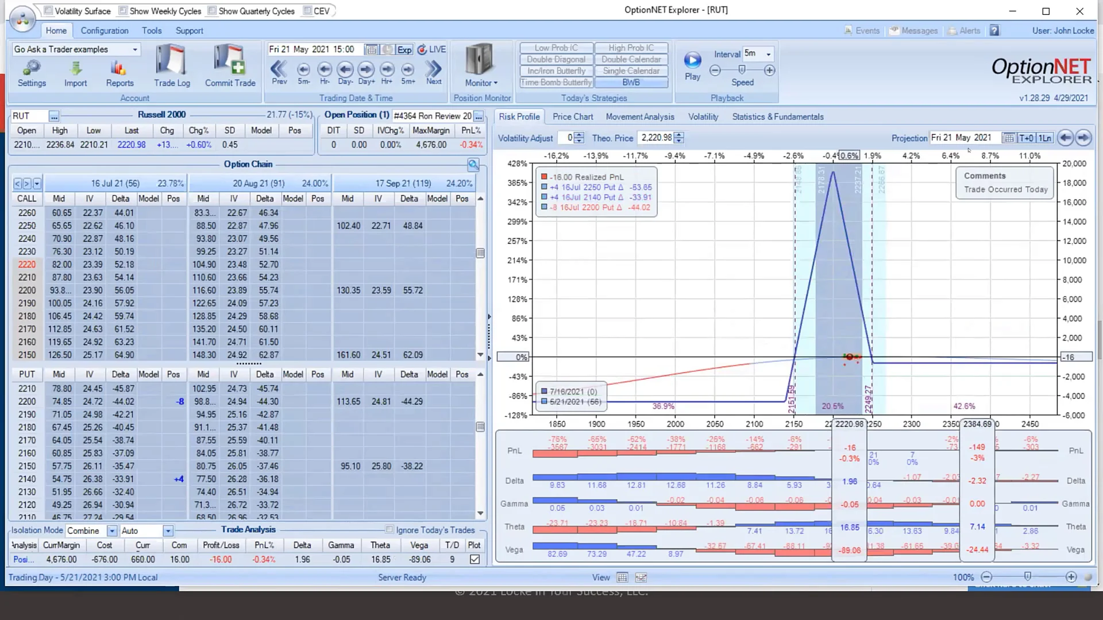Select Time Bomb Butterfly strategy

point(556,82)
